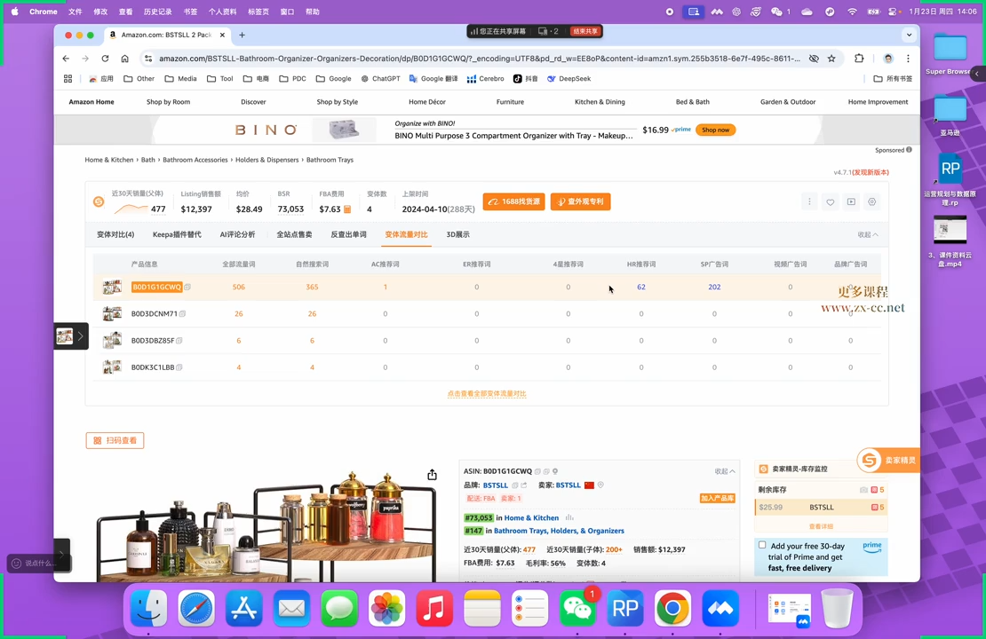Expand the left side thumbnail panel arrow

click(x=80, y=336)
